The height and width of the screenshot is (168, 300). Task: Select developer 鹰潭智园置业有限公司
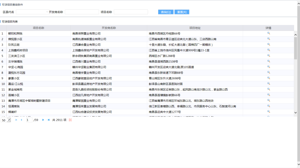pos(86,101)
